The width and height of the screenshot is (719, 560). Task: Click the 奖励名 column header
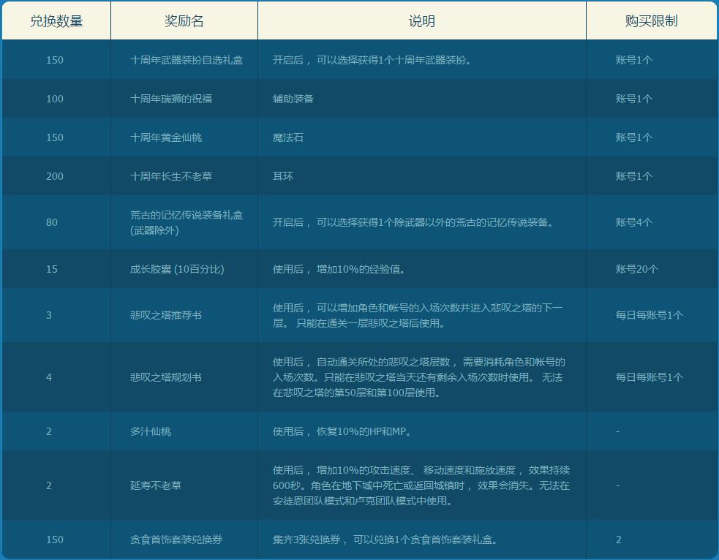pos(184,21)
